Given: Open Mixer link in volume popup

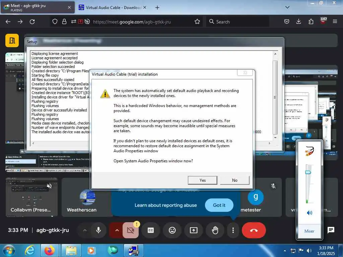Looking at the screenshot, I should [x=309, y=231].
